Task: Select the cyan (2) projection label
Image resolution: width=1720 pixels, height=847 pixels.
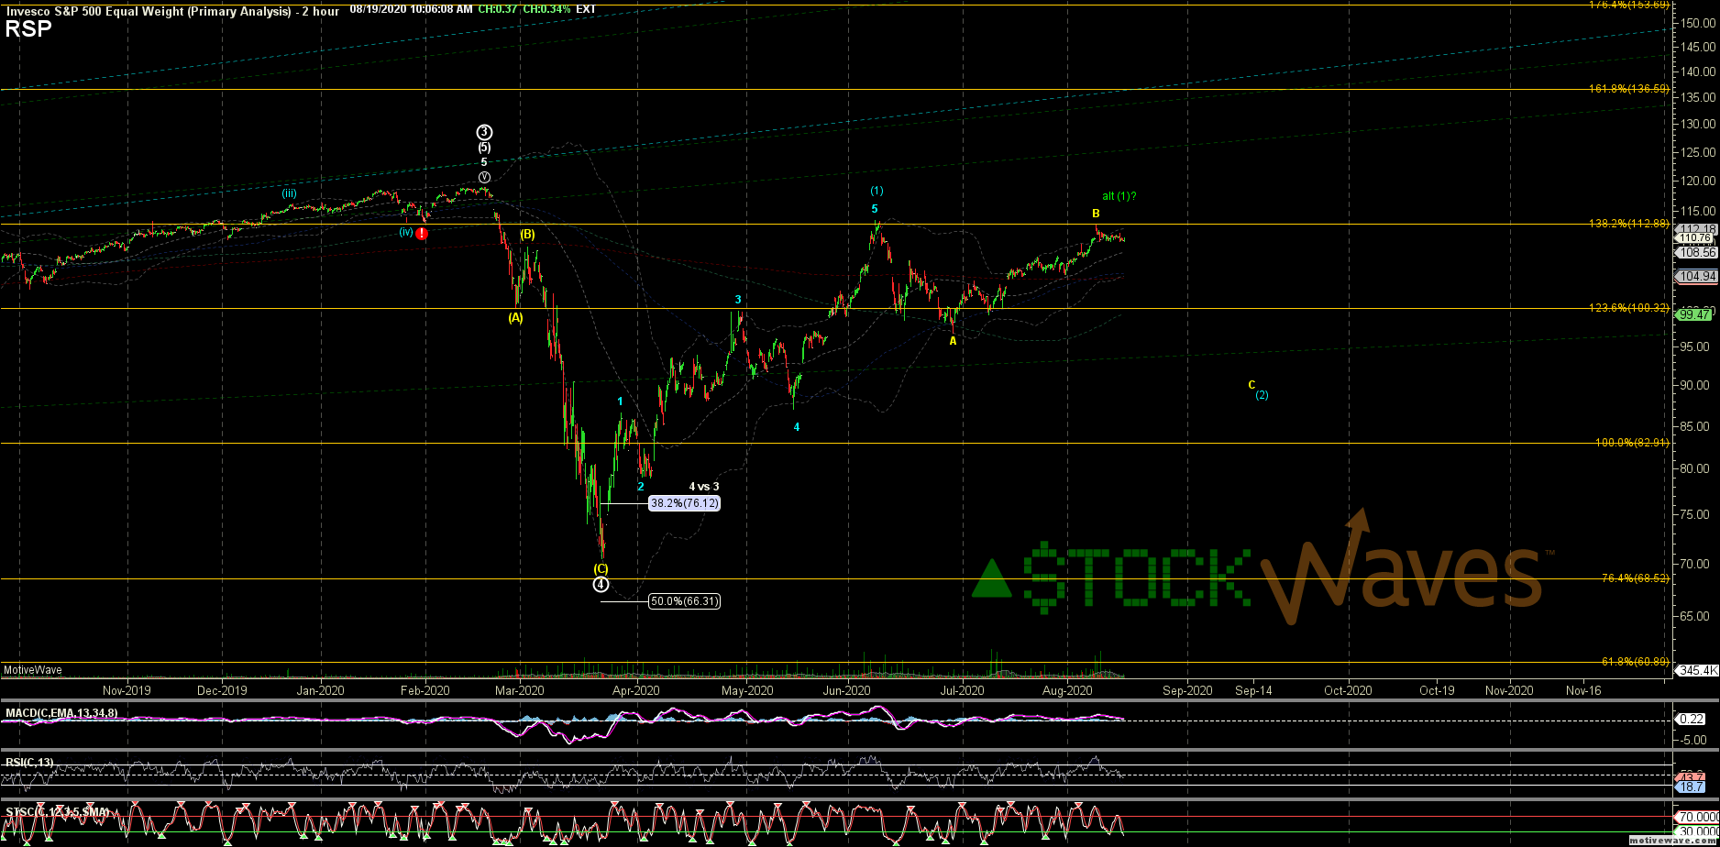Action: pos(1262,395)
